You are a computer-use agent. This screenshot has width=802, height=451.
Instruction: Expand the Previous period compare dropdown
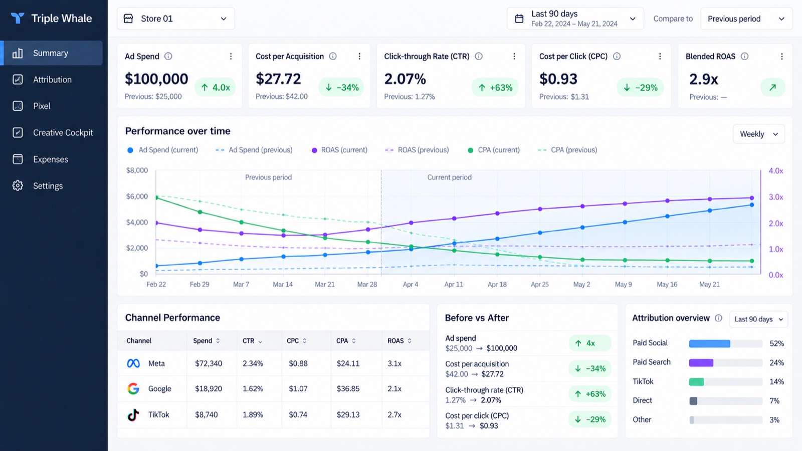pyautogui.click(x=746, y=19)
